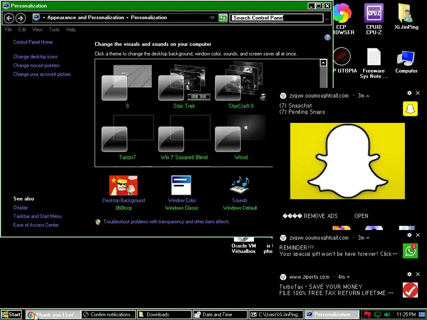Switch to Downloads taskbar button
This screenshot has height=320, width=427.
click(x=164, y=315)
